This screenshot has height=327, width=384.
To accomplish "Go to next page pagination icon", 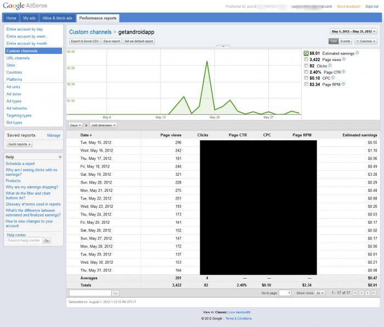I will pos(368,293).
